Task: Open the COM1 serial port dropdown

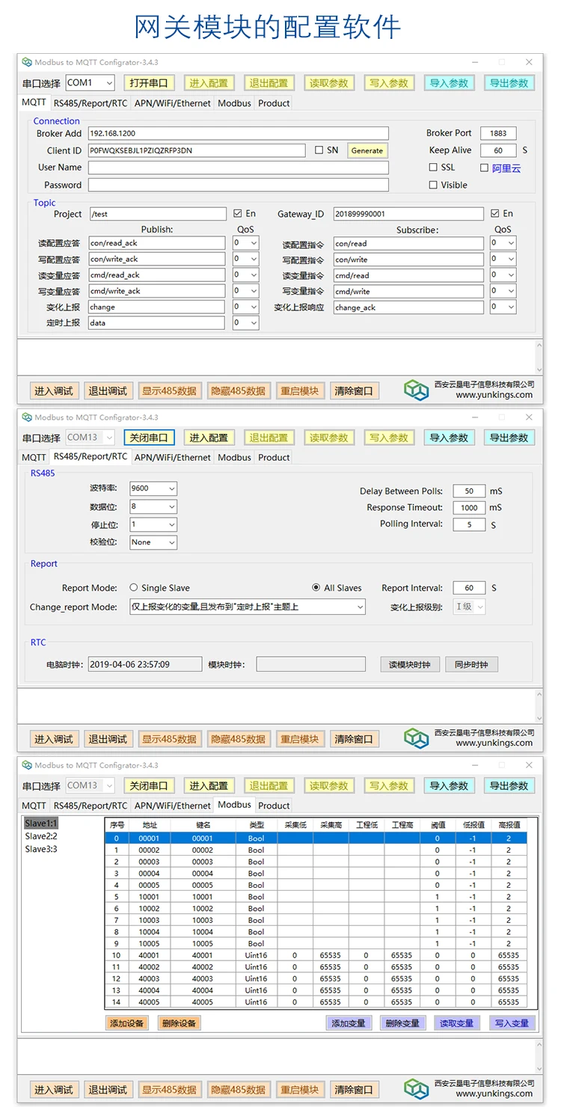Action: tap(90, 83)
